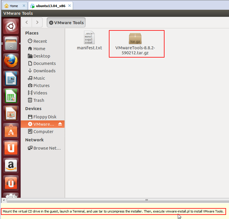Click the manifest.txt file name

[x=89, y=48]
